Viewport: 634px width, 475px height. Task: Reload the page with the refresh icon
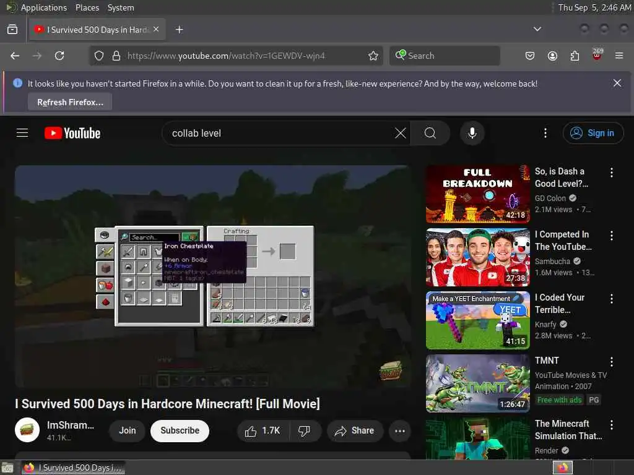pyautogui.click(x=59, y=56)
